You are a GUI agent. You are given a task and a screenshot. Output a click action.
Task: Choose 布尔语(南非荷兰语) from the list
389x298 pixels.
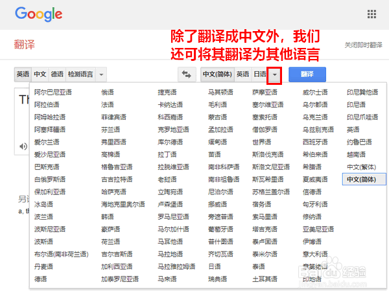click(x=62, y=255)
